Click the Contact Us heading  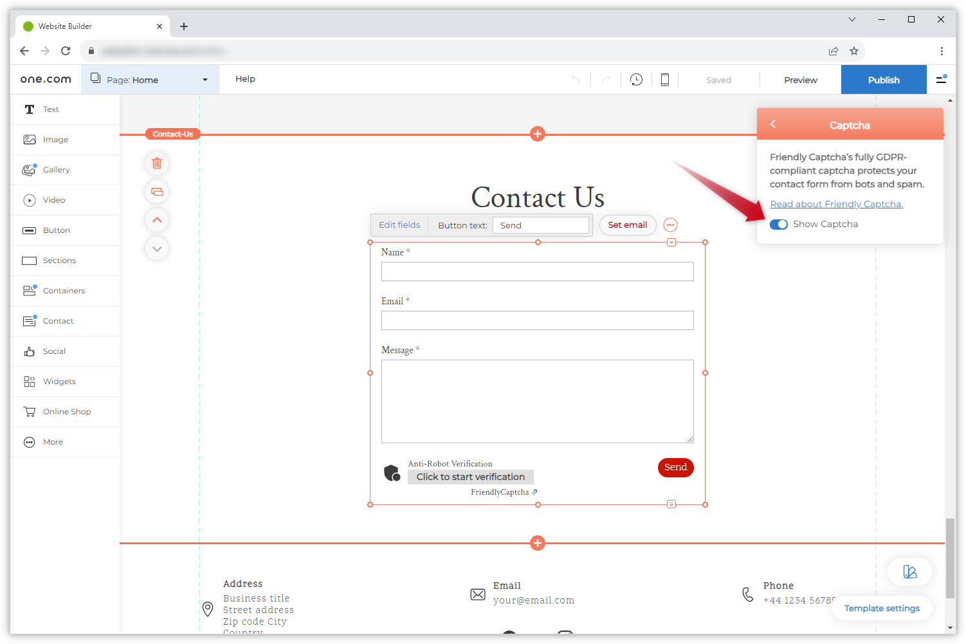coord(538,197)
